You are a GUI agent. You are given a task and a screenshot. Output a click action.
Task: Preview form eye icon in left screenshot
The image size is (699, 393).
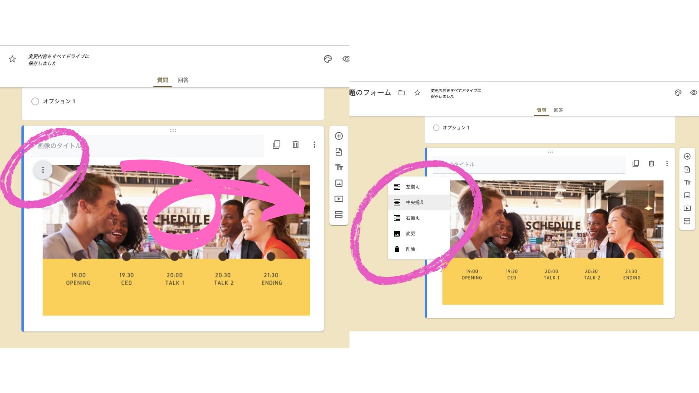[346, 59]
